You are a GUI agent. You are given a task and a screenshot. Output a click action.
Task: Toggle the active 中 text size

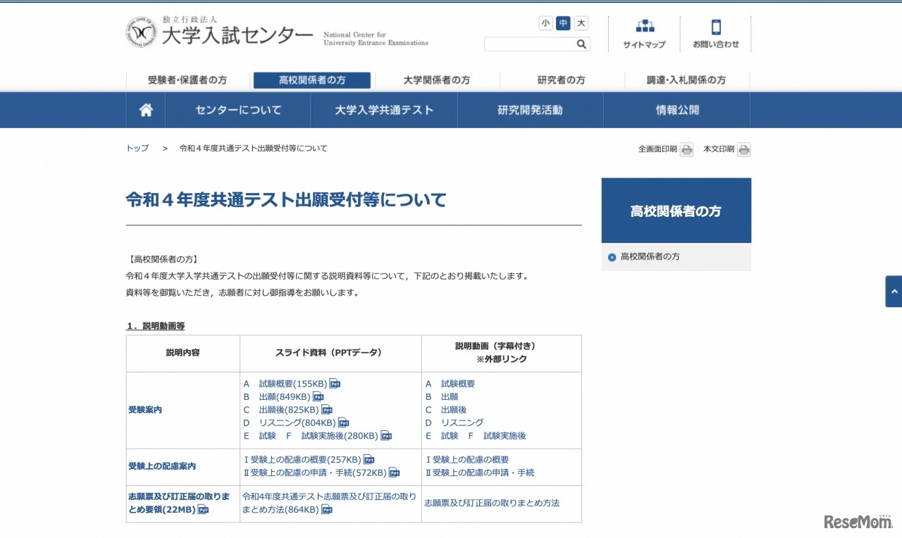(x=562, y=23)
